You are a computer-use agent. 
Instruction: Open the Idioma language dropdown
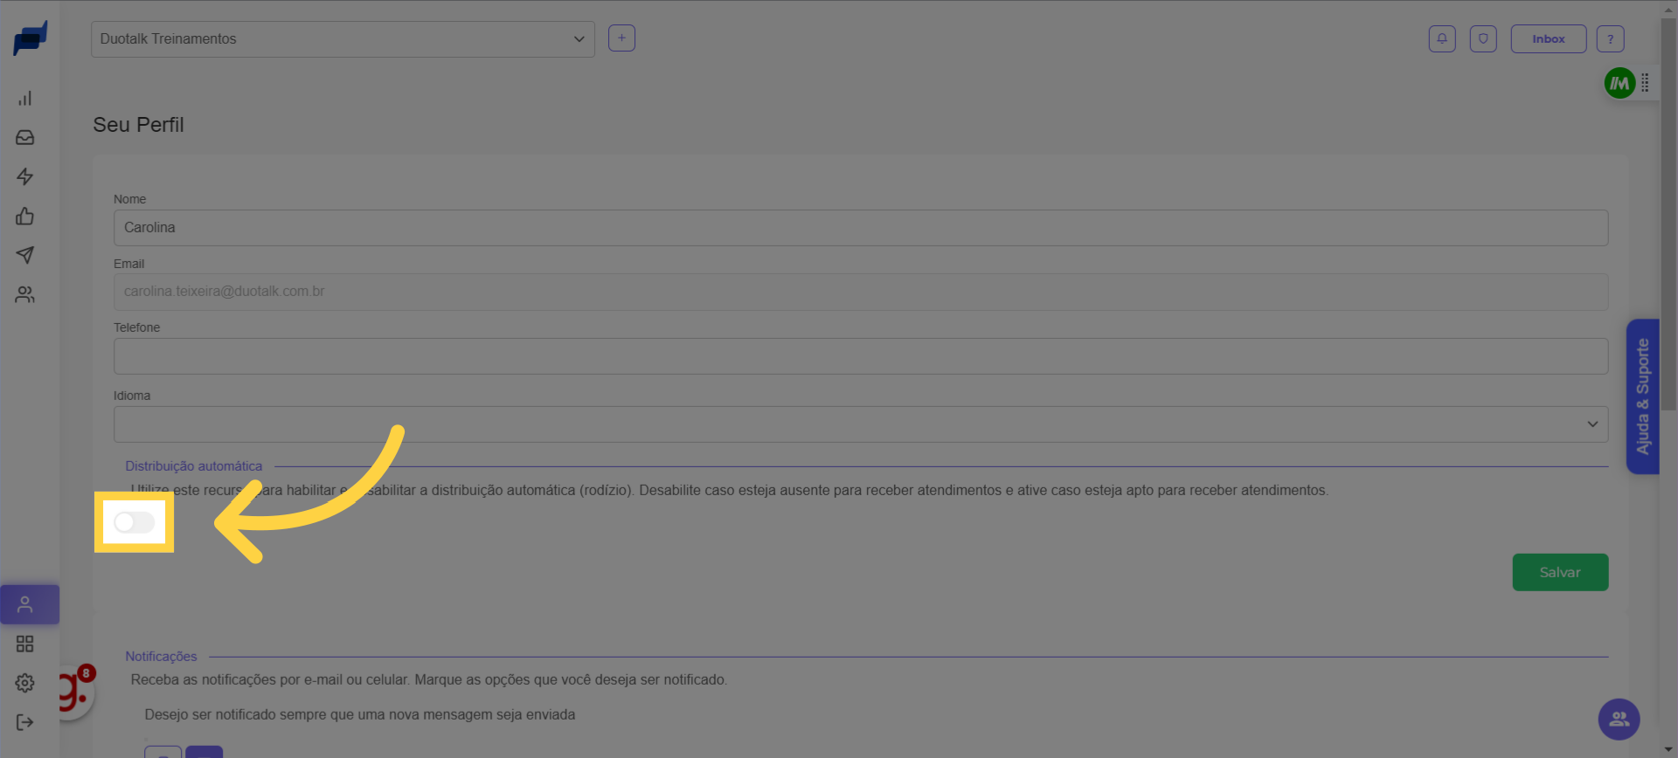pos(860,424)
